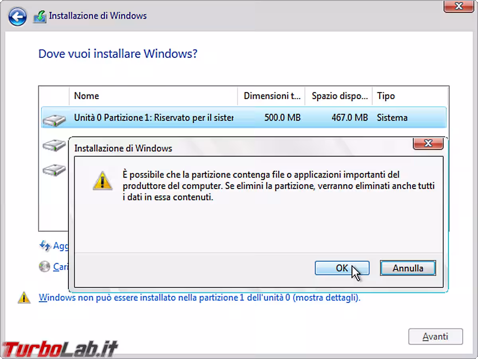
Task: Select the second drive icon in the list
Action: coord(54,145)
